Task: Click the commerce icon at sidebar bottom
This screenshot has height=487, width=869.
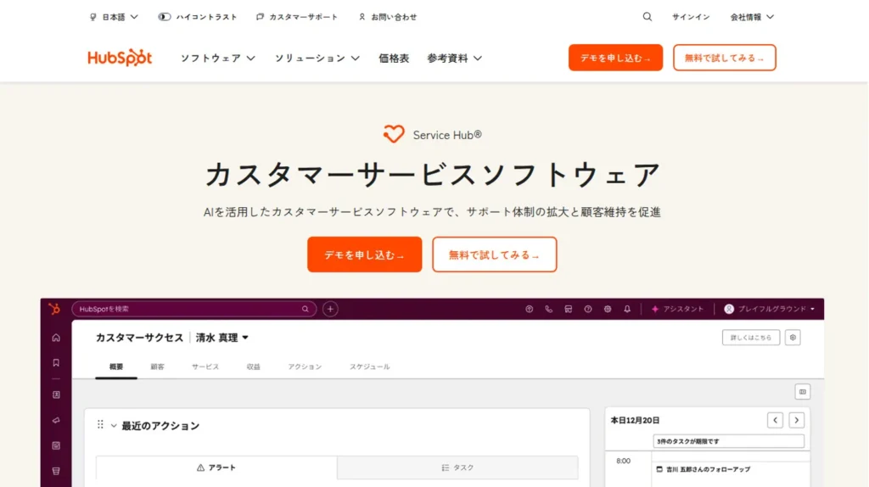Action: 56,471
